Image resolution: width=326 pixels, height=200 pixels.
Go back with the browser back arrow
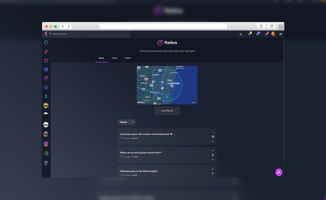click(x=63, y=26)
